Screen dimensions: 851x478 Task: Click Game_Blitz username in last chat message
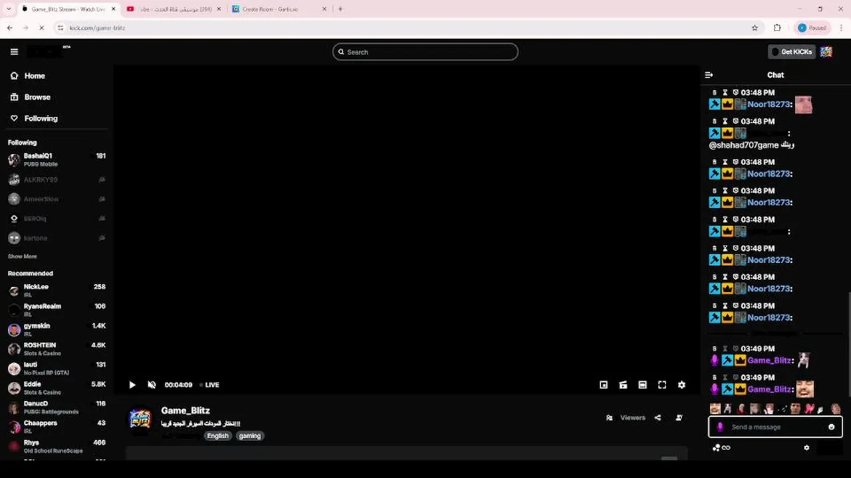[769, 390]
